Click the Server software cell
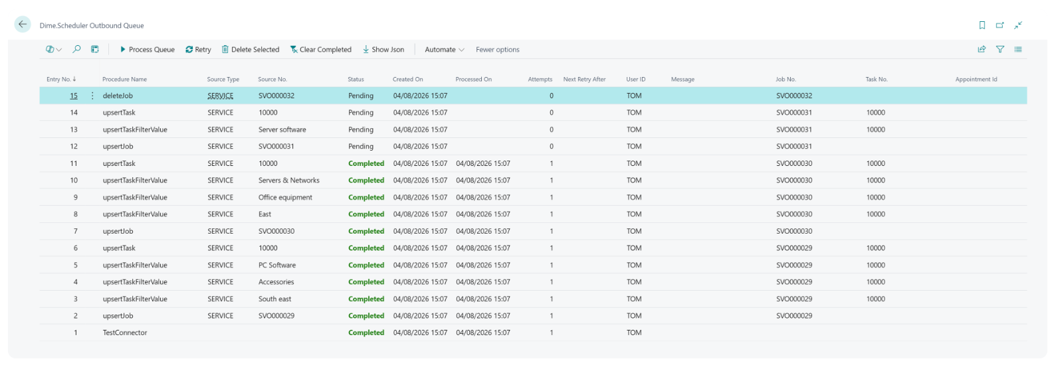1058x369 pixels. [282, 129]
